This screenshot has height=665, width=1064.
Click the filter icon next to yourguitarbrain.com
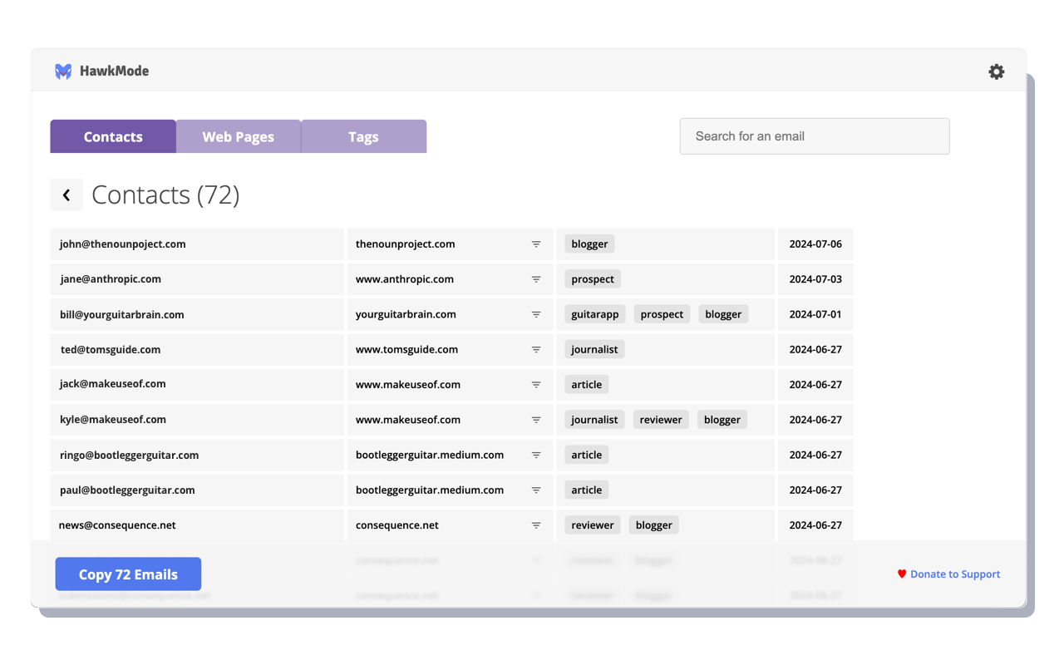tap(536, 314)
